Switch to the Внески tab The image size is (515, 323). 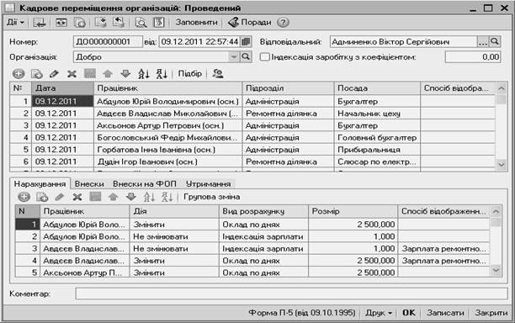[89, 184]
